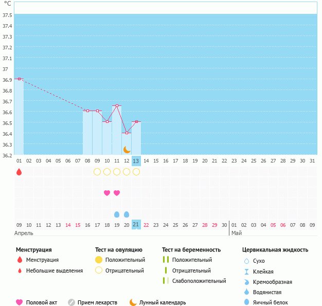The height and width of the screenshot is (306, 322).
Task: Select highlighted cycle day 13 on the axis
Action: coord(136,160)
